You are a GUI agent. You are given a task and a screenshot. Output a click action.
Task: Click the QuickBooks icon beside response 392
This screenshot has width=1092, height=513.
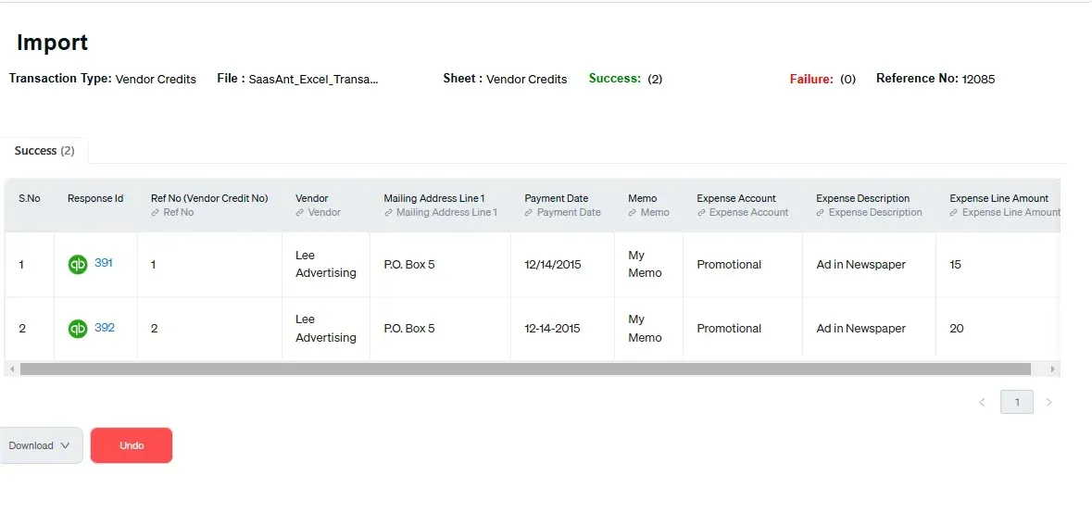[78, 329]
